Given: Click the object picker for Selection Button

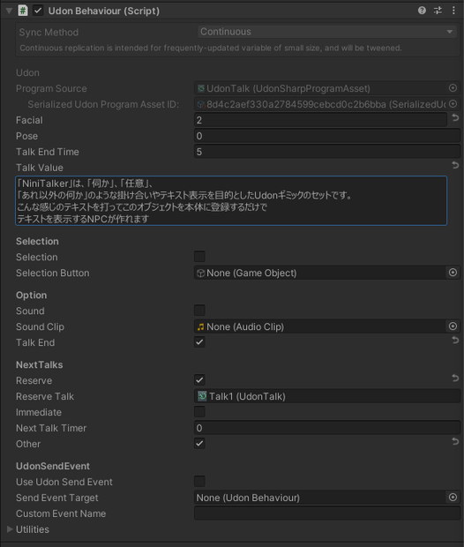Looking at the screenshot, I should coord(453,273).
